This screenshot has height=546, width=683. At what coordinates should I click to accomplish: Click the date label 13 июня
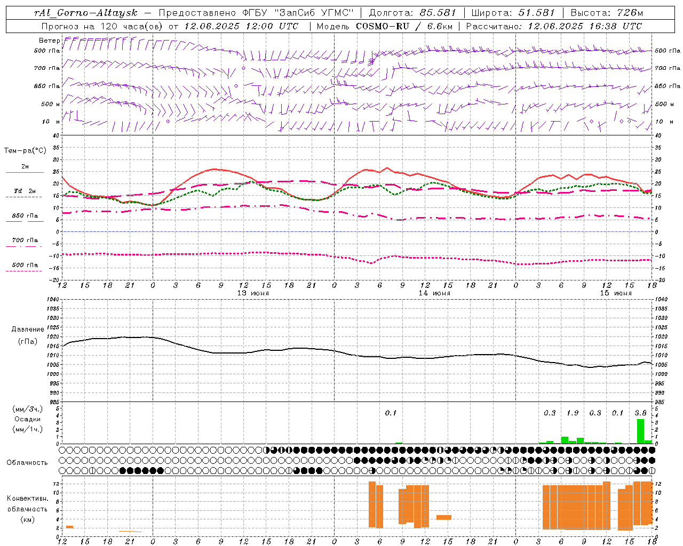click(x=253, y=293)
